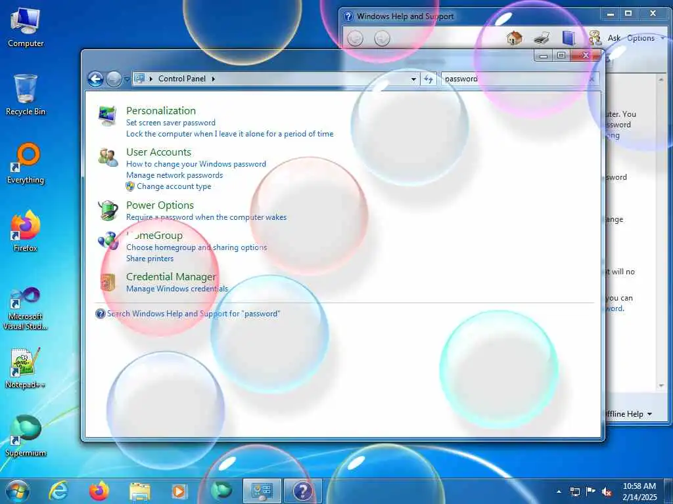Open Action Center flag tray icon
Viewport: 673px width, 504px height.
(591, 491)
